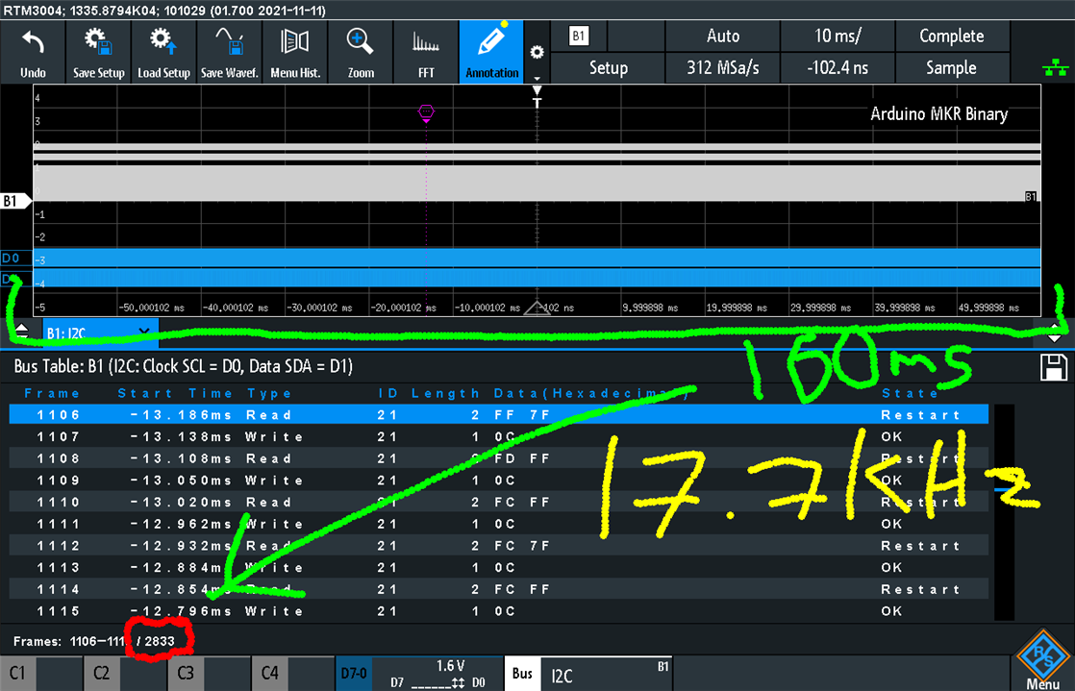Screen dimensions: 1075x691
Task: Open the bus Setup button
Action: (x=608, y=67)
